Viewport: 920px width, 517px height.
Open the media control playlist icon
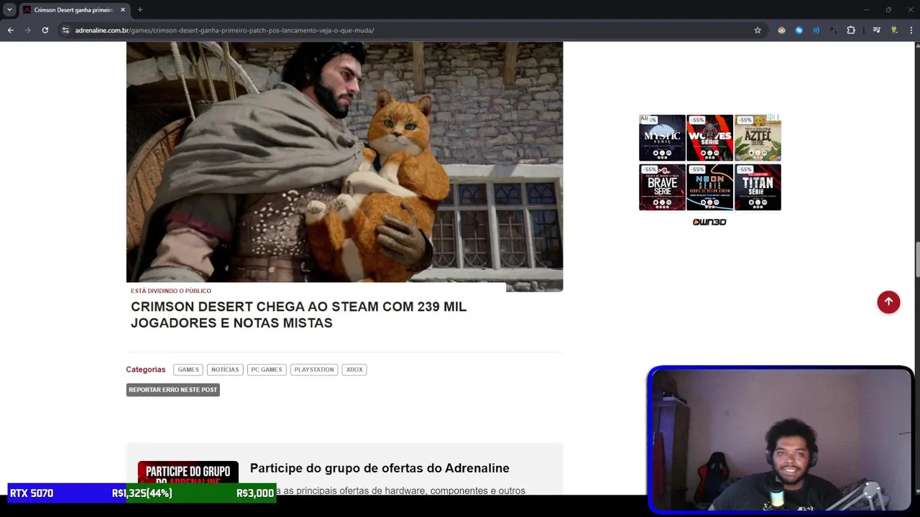(876, 30)
